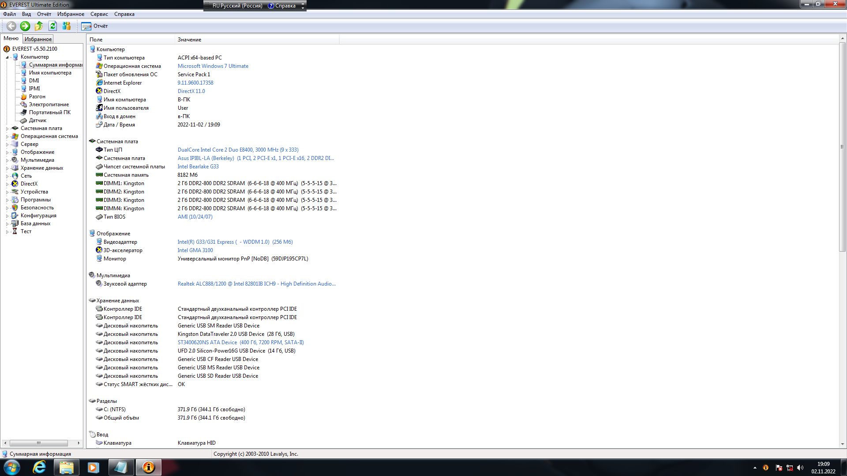Screen dimensions: 847x476
Task: Open the Сервис menu
Action: [99, 14]
